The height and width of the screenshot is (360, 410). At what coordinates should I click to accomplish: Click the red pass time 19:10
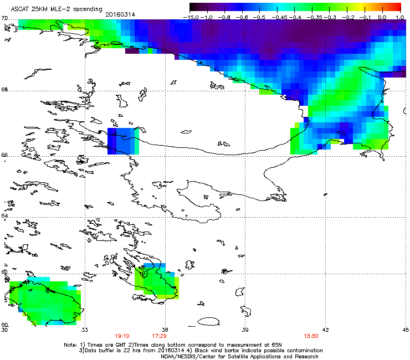(122, 336)
